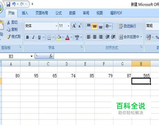Open the borders dropdown arrow
Screen dimensions: 159x125
(x=53, y=37)
